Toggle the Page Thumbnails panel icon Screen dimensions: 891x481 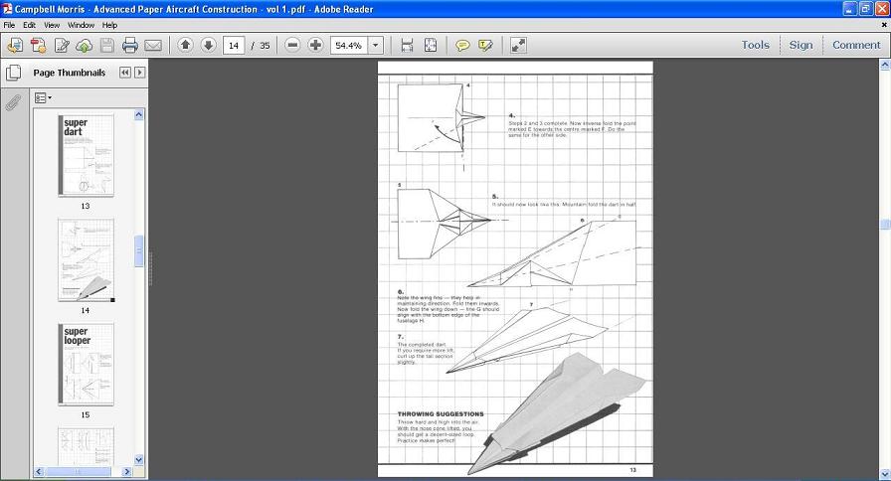point(14,73)
